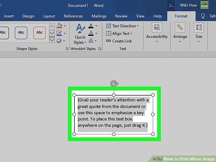This screenshot has height=162, width=216.
Task: Open the Shape Effects dropdown arrow
Action: pos(64,41)
